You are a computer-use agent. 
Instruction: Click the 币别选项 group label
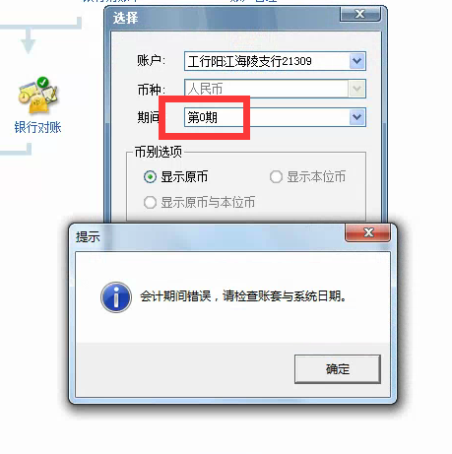tap(159, 152)
